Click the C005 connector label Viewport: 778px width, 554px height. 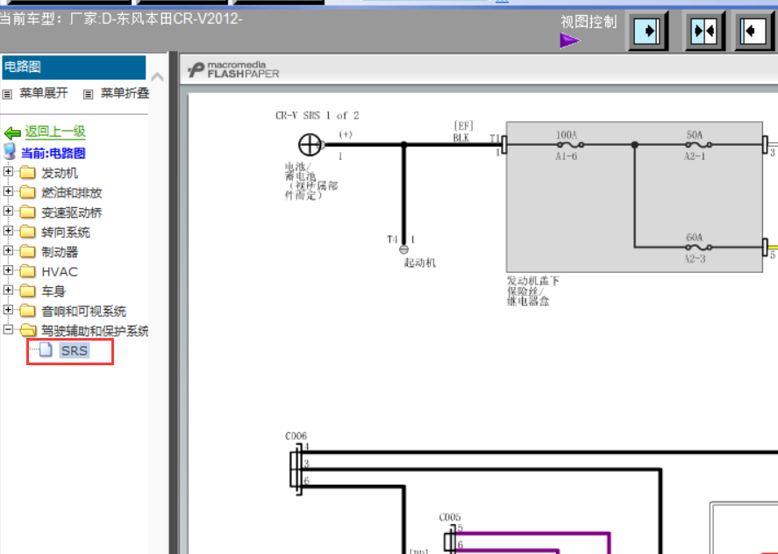450,517
